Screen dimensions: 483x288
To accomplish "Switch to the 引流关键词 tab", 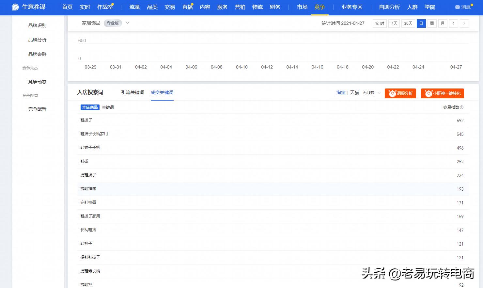I will tap(132, 92).
